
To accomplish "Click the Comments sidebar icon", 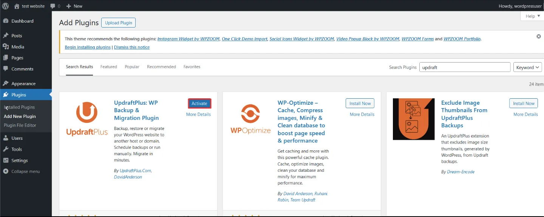I will click(x=6, y=69).
